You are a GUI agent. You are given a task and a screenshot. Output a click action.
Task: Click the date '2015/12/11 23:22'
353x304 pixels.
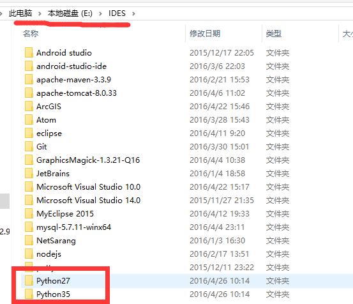pos(222,268)
